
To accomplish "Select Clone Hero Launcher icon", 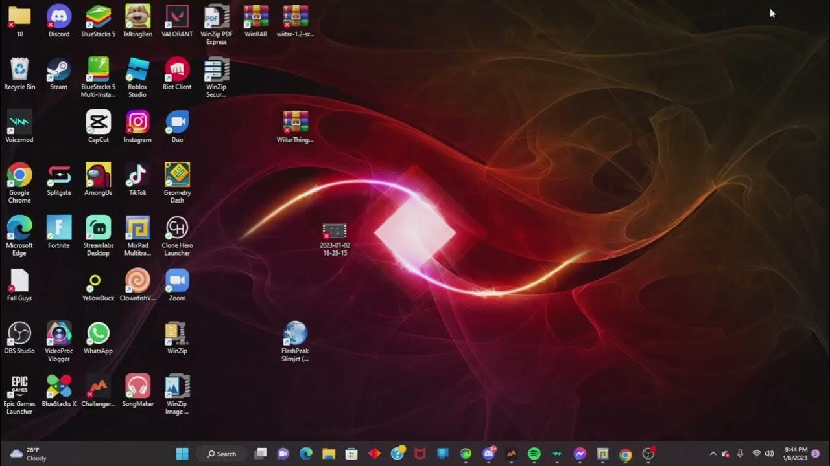I will pyautogui.click(x=177, y=236).
